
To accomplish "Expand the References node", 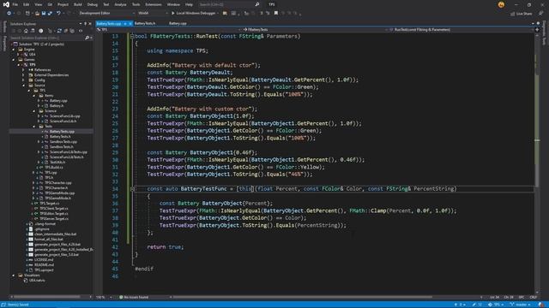I will [x=24, y=70].
